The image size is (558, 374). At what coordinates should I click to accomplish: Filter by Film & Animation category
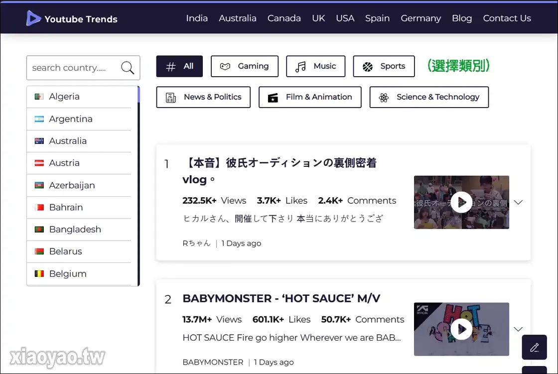click(x=310, y=97)
